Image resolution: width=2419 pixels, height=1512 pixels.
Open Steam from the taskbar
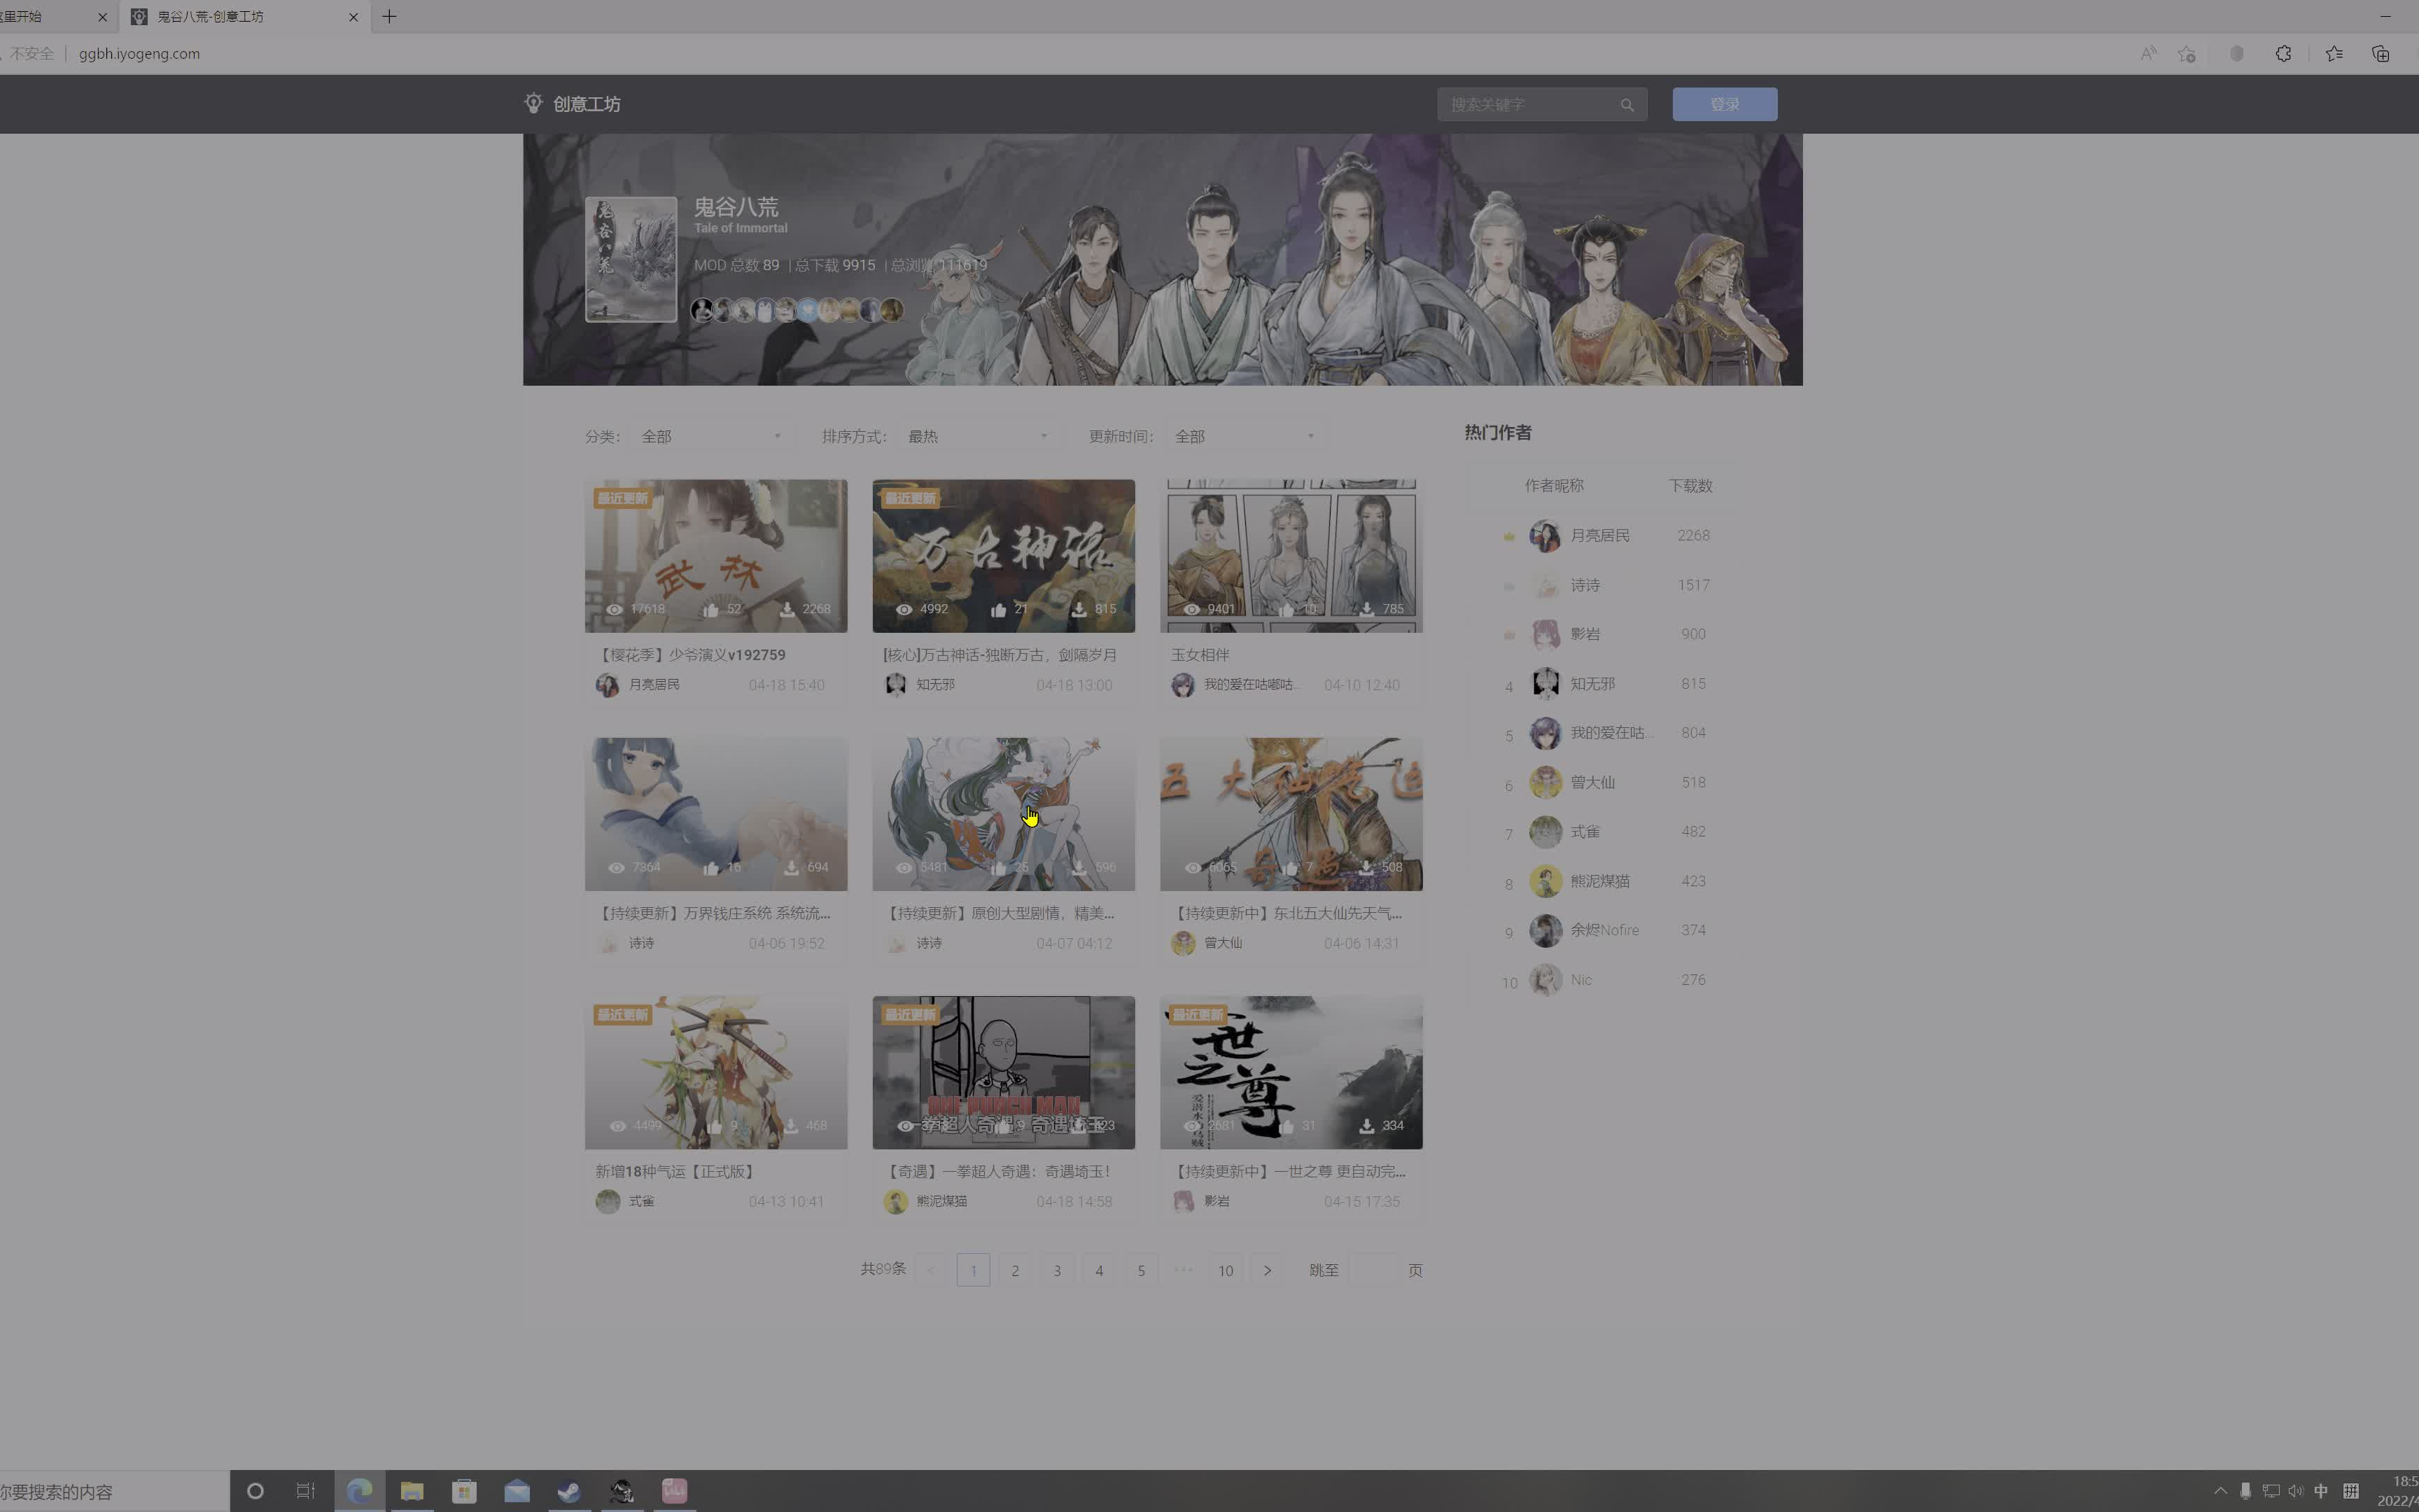(569, 1491)
